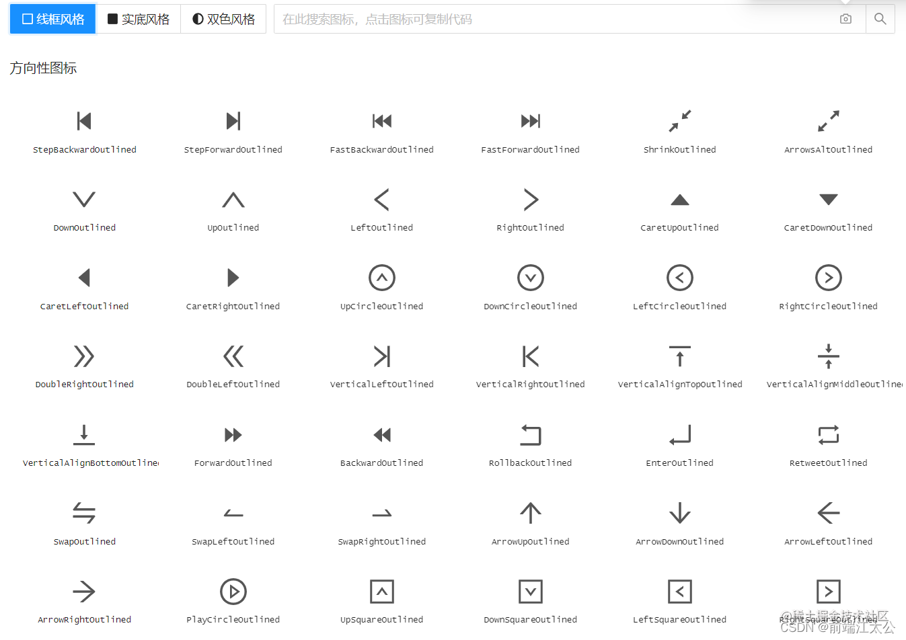Viewport: 906px width, 640px height.
Task: Select the ArrowsAltOutlined icon
Action: [x=828, y=121]
